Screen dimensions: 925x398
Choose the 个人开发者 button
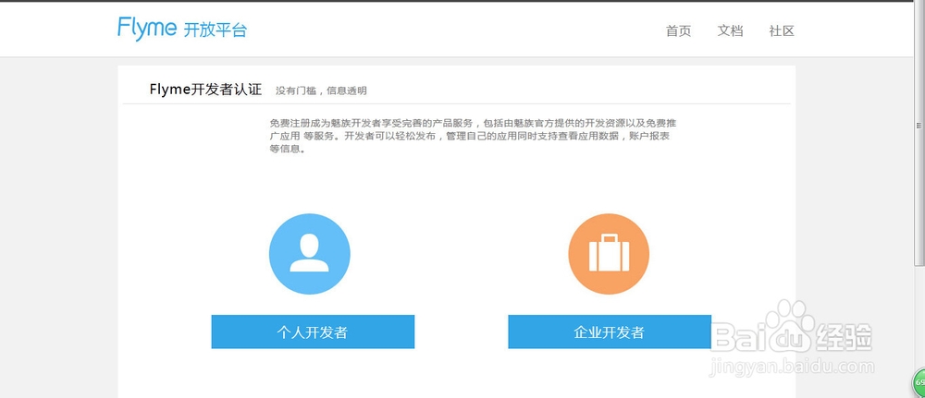tap(313, 332)
